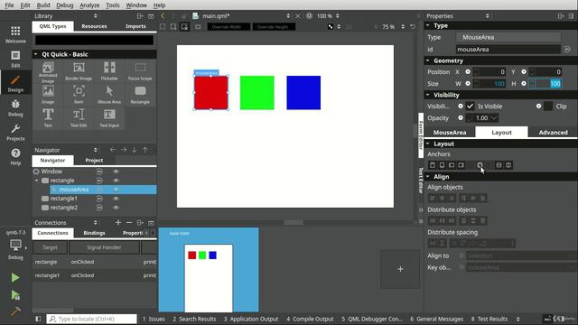The width and height of the screenshot is (578, 325).
Task: Collapse the Type properties section
Action: click(428, 25)
